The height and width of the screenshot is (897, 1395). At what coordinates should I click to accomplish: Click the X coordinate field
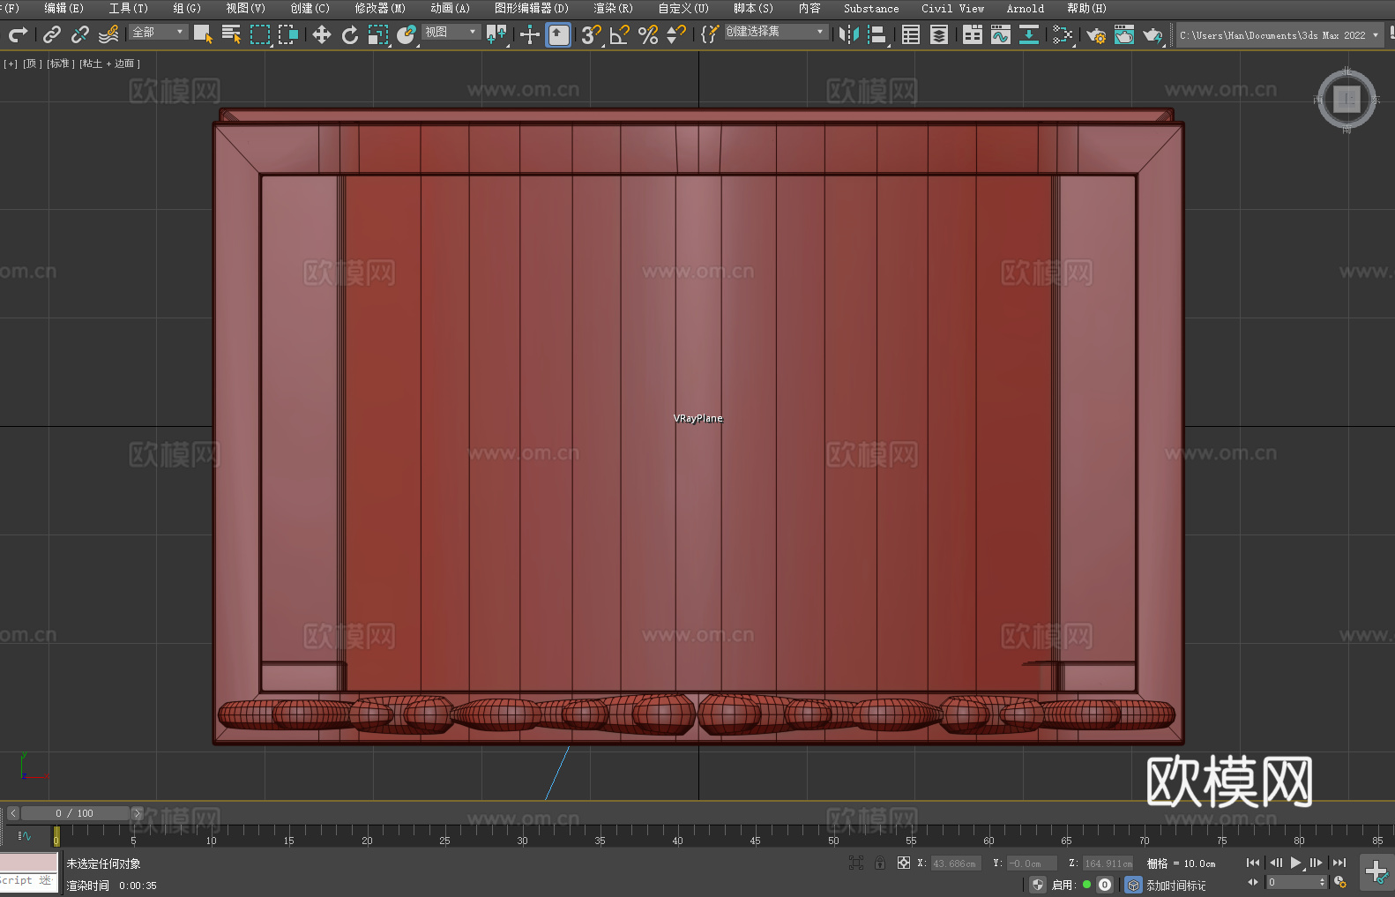pyautogui.click(x=955, y=863)
